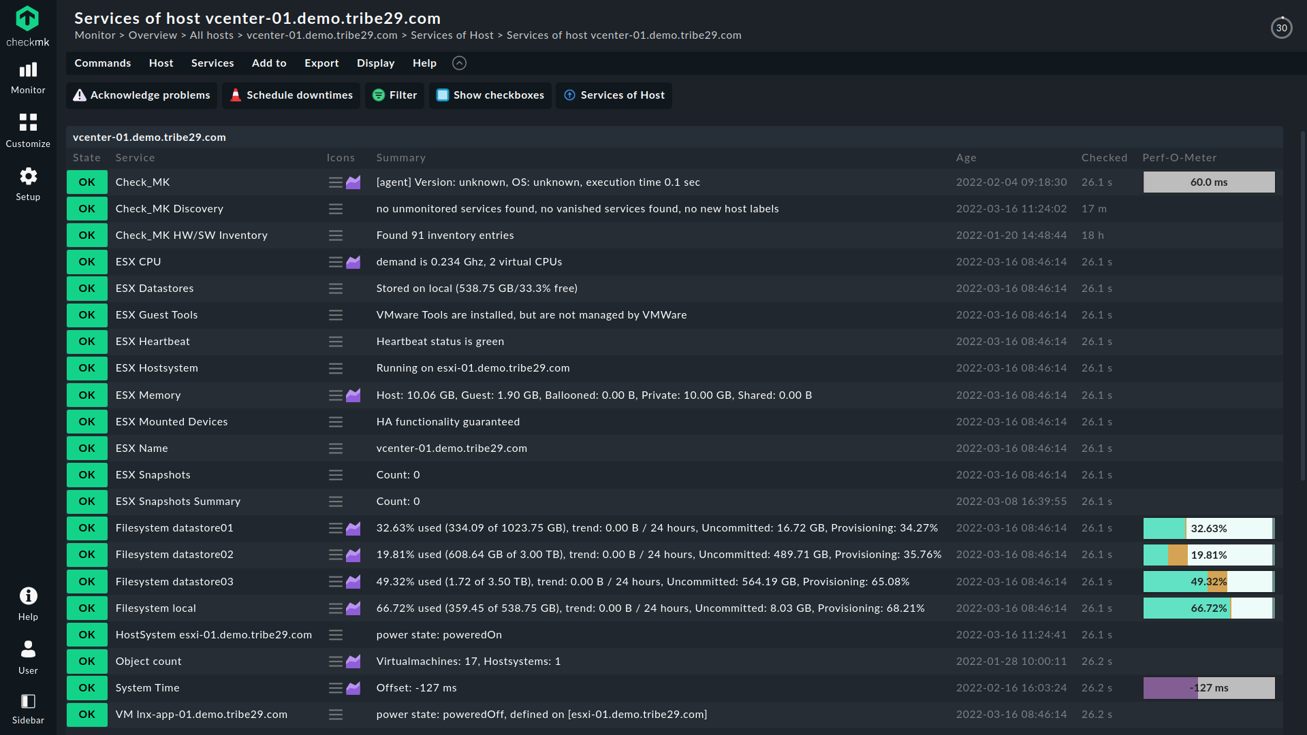Open action menu for System Time
Viewport: 1307px width, 735px height.
tap(336, 688)
